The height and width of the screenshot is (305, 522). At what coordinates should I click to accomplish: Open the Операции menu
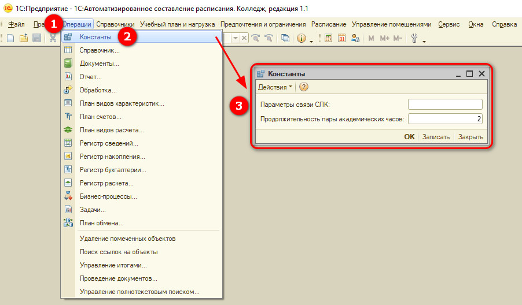pos(77,24)
